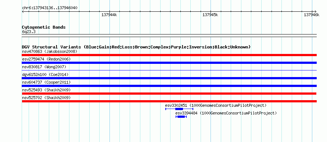Select the blue nsv604737 Cooper2011 bar
Screen dimensions: 327x142
pos(169,86)
